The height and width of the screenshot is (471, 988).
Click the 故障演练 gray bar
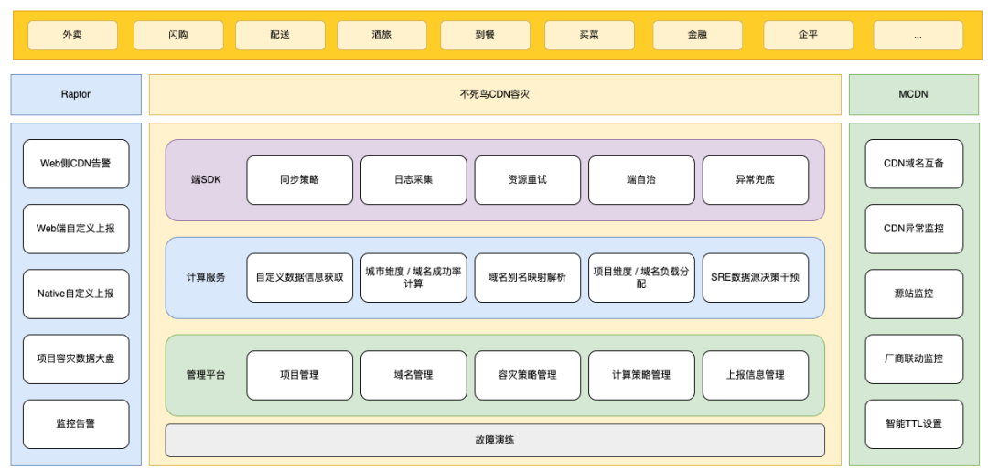point(494,440)
